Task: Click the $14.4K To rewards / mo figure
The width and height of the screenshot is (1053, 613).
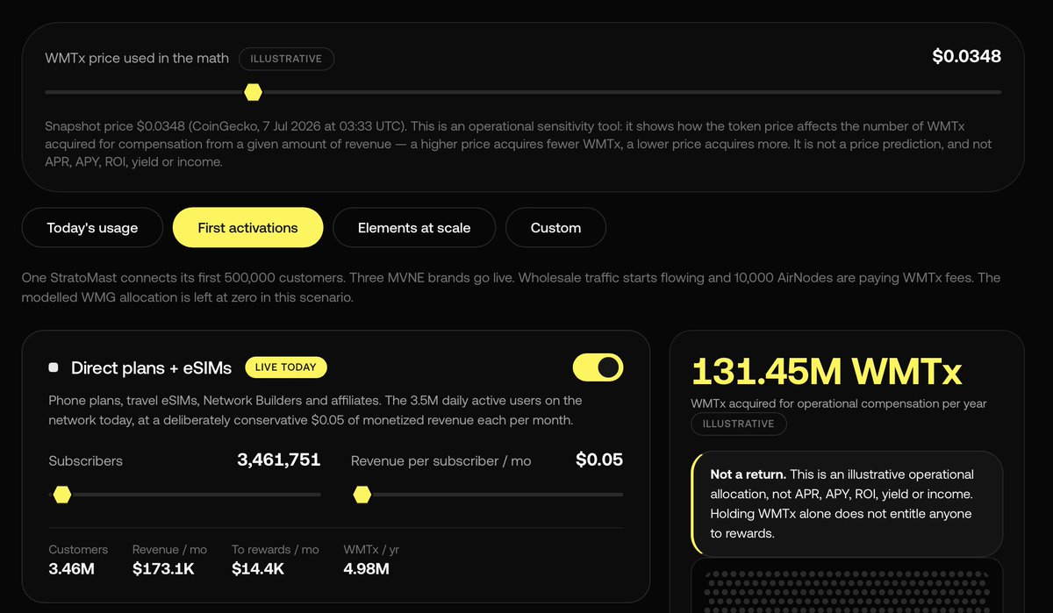Action: tap(258, 569)
